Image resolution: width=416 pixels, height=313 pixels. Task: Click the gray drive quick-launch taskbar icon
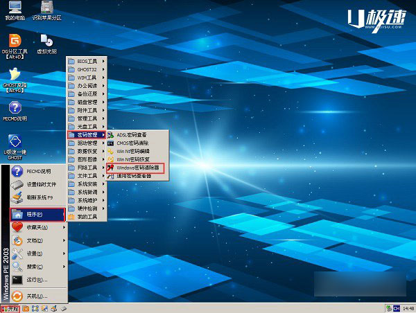63,309
